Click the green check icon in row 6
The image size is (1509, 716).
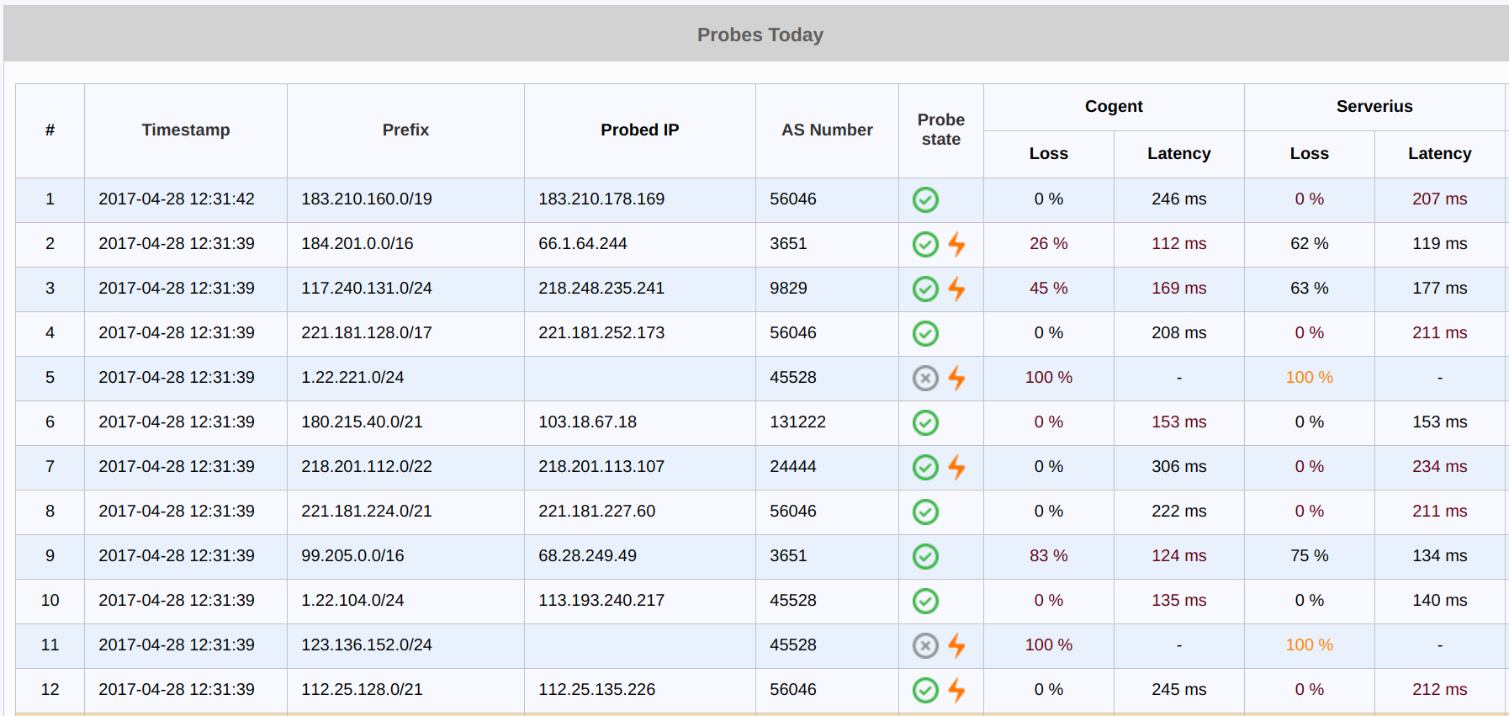pos(925,422)
